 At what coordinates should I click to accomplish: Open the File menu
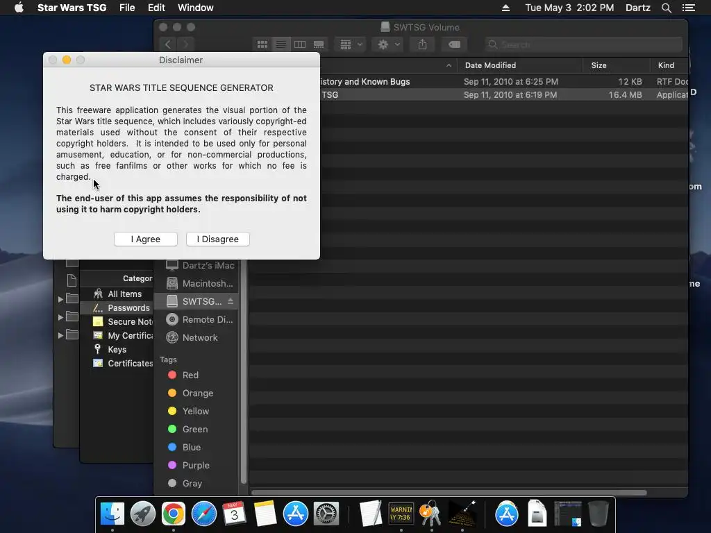point(127,8)
